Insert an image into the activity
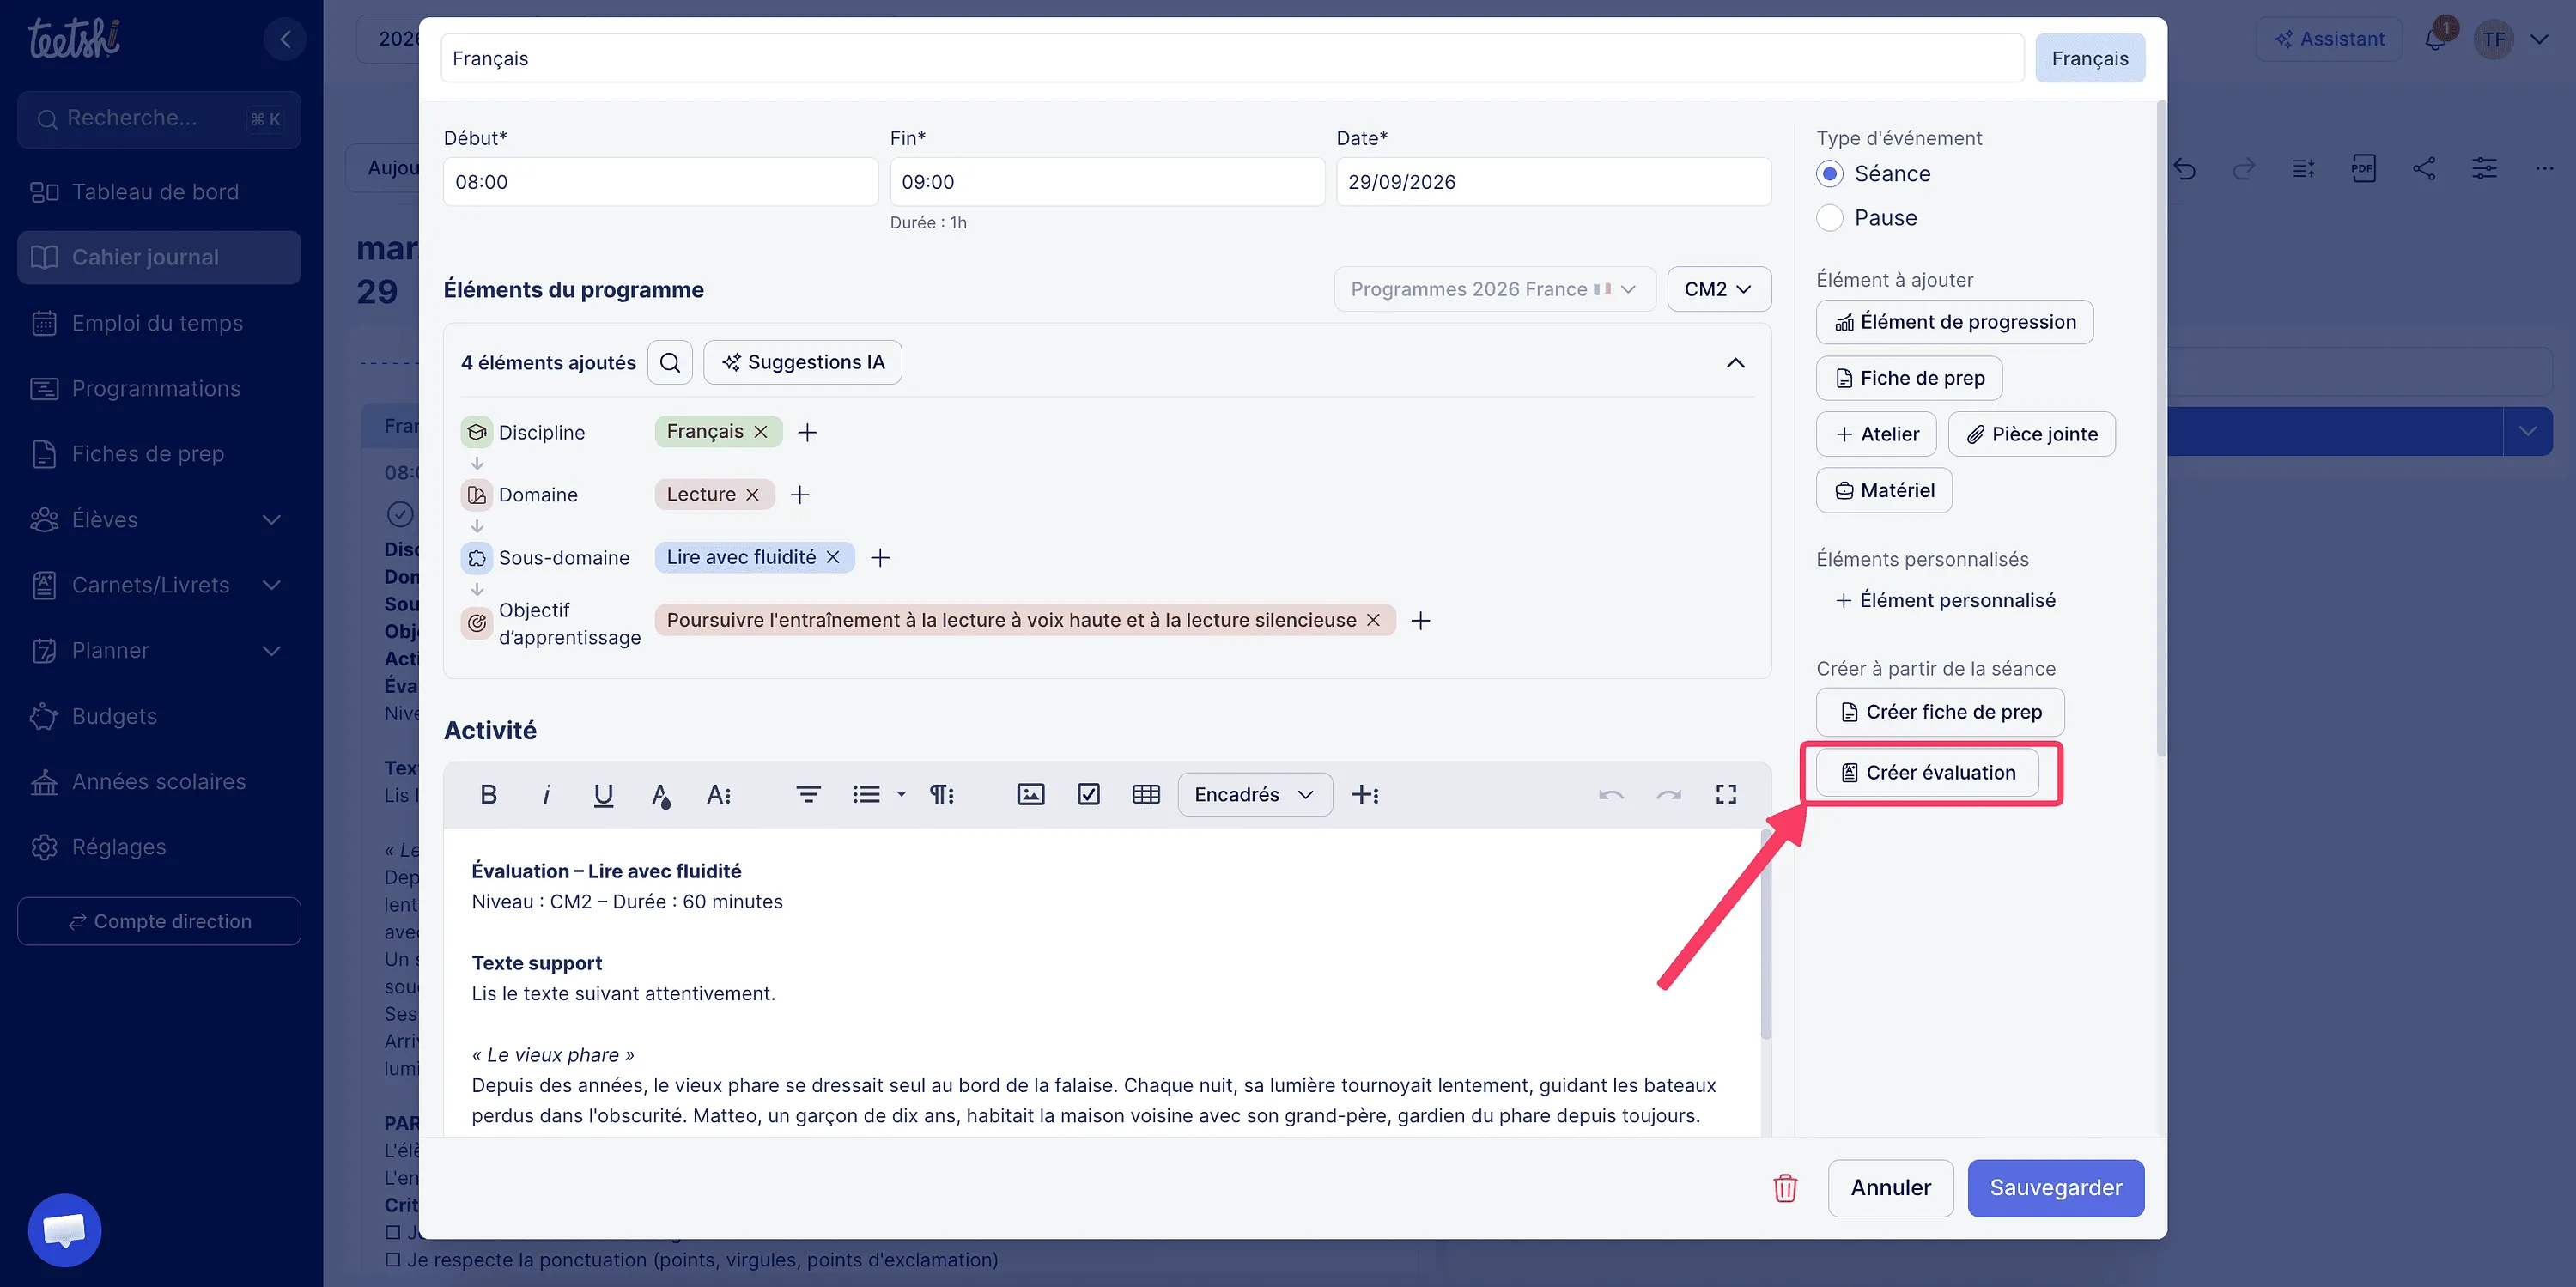 [x=1030, y=794]
